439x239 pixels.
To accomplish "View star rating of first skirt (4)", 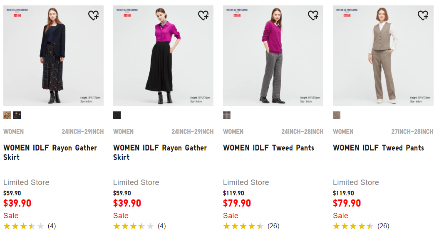I will tap(30, 226).
